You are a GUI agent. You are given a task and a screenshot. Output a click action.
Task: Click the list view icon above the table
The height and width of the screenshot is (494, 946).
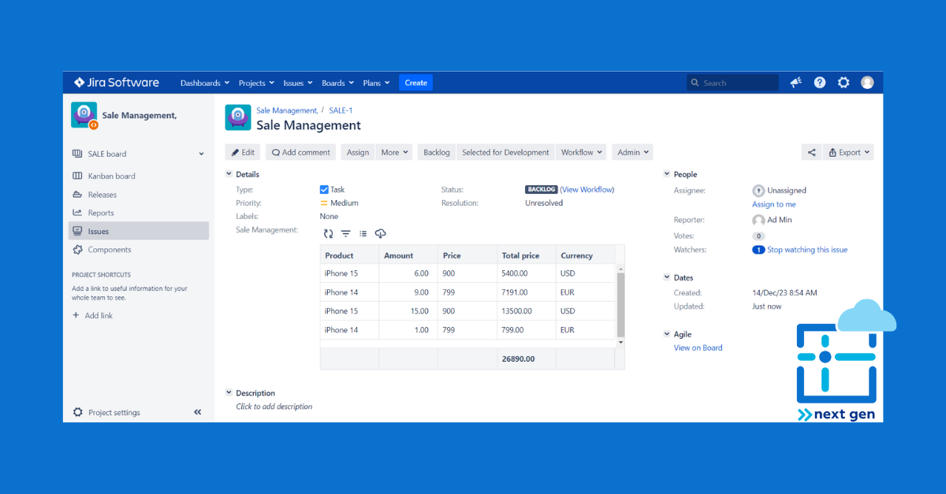pos(363,233)
